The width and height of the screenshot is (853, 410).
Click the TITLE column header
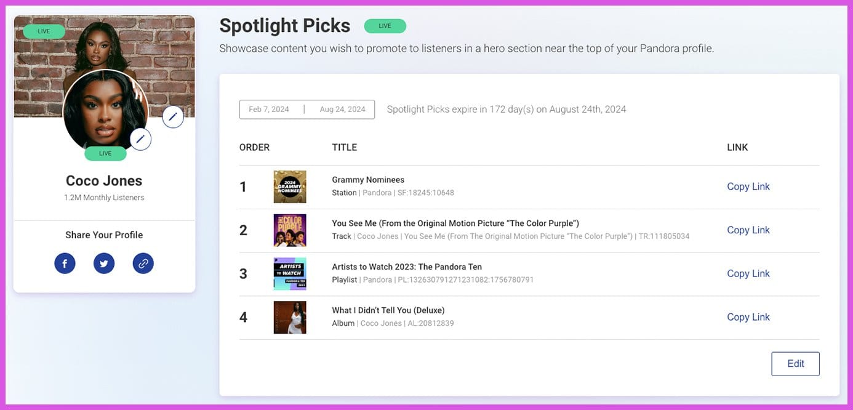point(344,147)
